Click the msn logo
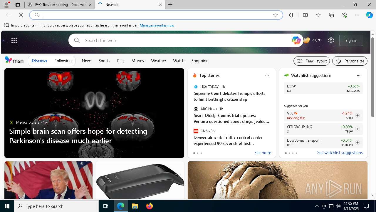Viewport: 376px width, 212px height. point(14,60)
